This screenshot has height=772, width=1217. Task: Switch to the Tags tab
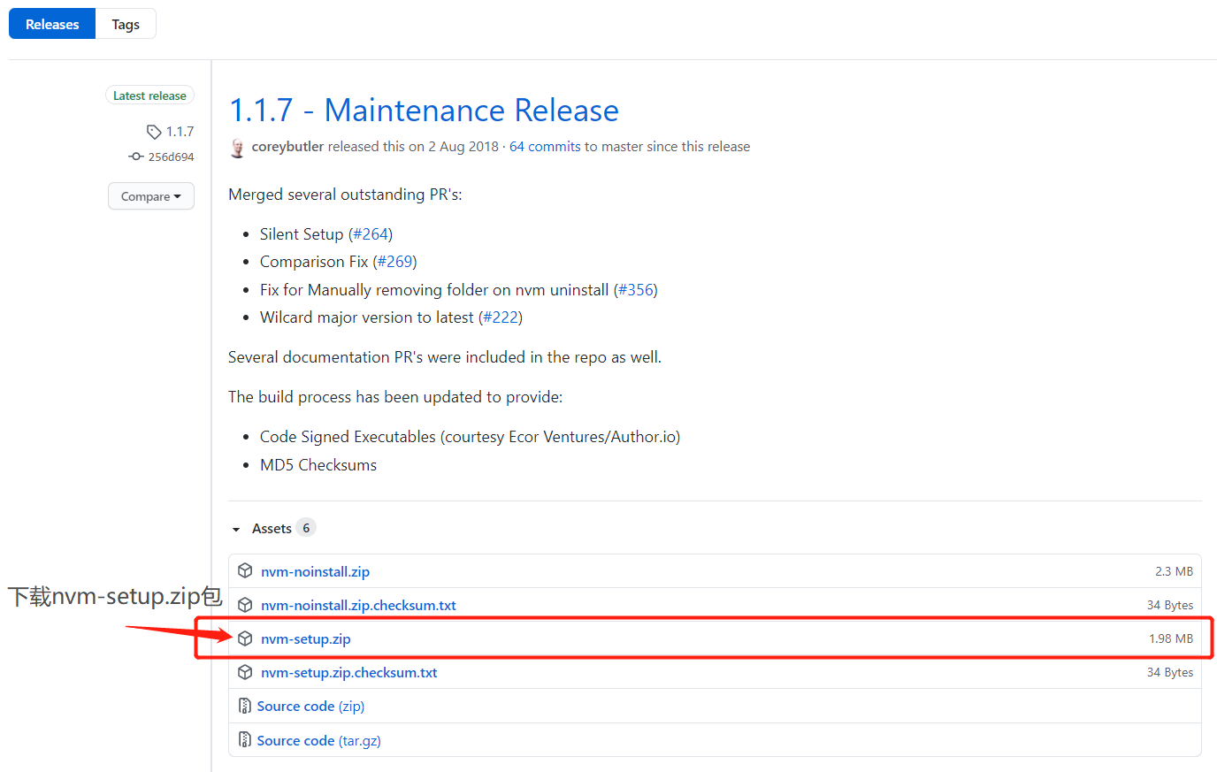click(126, 24)
